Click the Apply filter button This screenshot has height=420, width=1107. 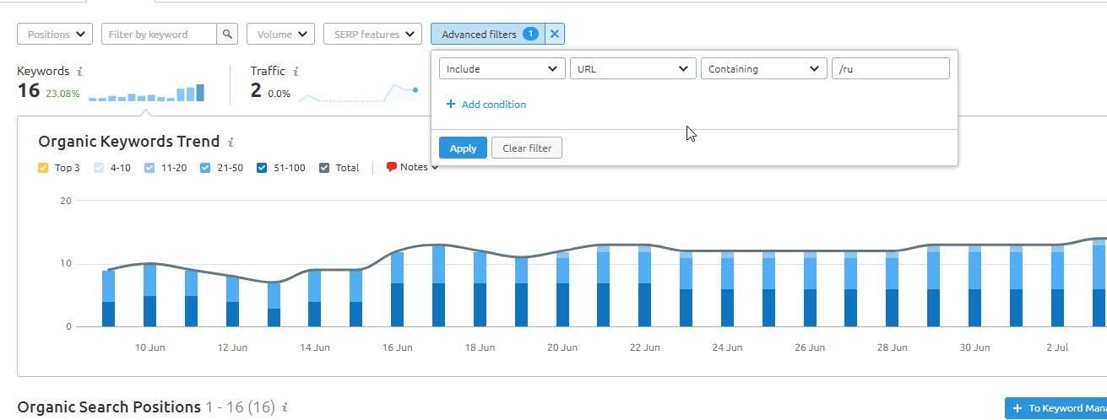463,148
